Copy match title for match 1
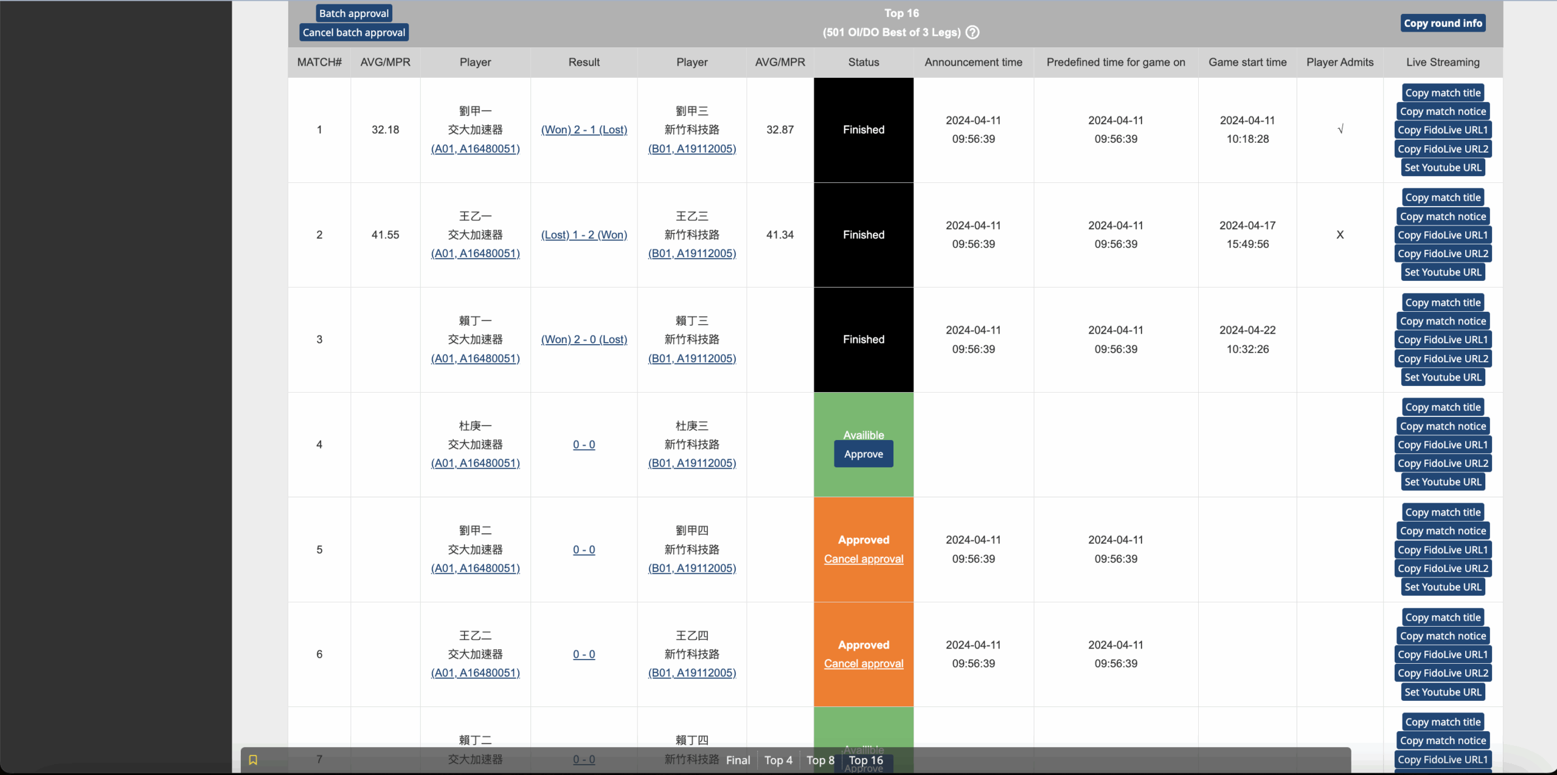 [1443, 93]
